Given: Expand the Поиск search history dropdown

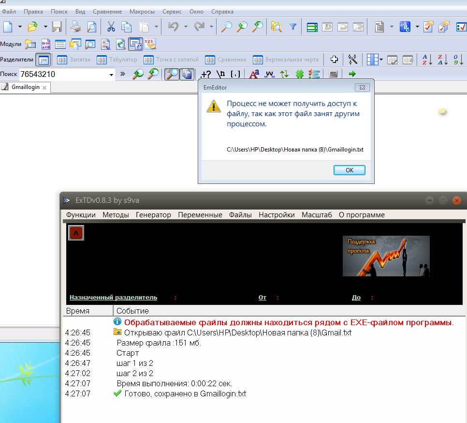Looking at the screenshot, I should coord(111,75).
